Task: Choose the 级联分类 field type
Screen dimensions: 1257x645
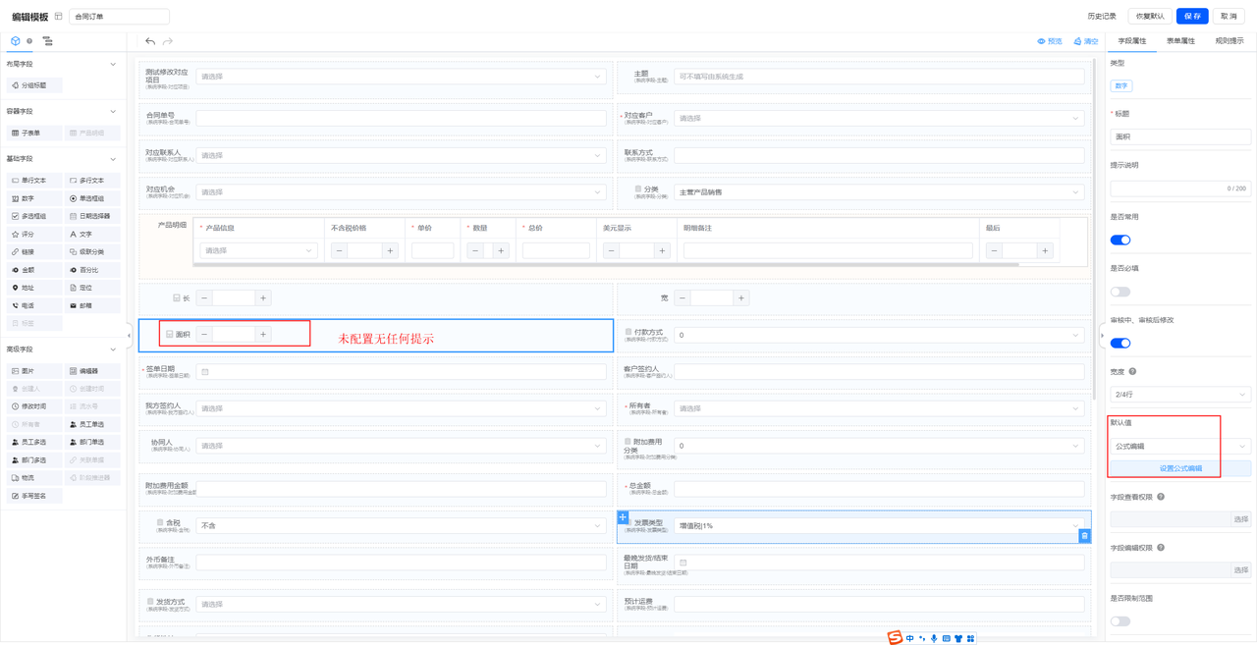Action: [92, 252]
